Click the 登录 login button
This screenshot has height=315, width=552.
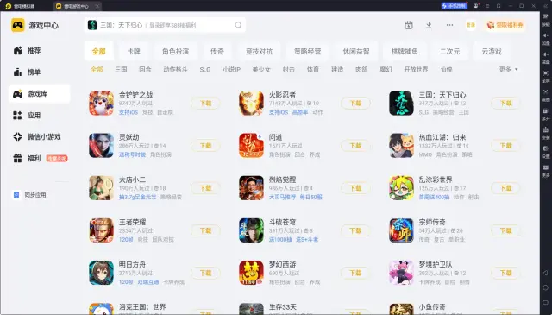471,25
